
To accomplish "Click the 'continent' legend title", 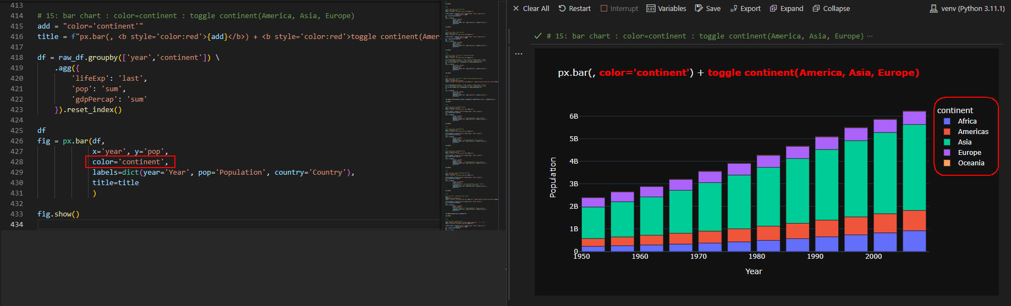I will tap(955, 110).
